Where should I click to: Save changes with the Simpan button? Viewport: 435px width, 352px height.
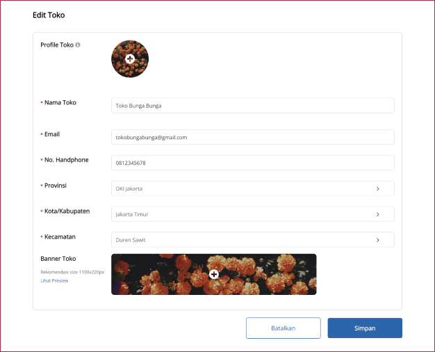[x=365, y=328]
